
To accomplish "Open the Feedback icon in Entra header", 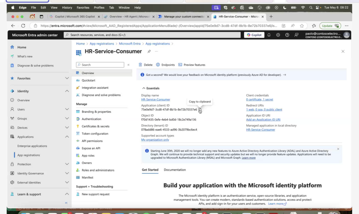I will coord(296,35).
